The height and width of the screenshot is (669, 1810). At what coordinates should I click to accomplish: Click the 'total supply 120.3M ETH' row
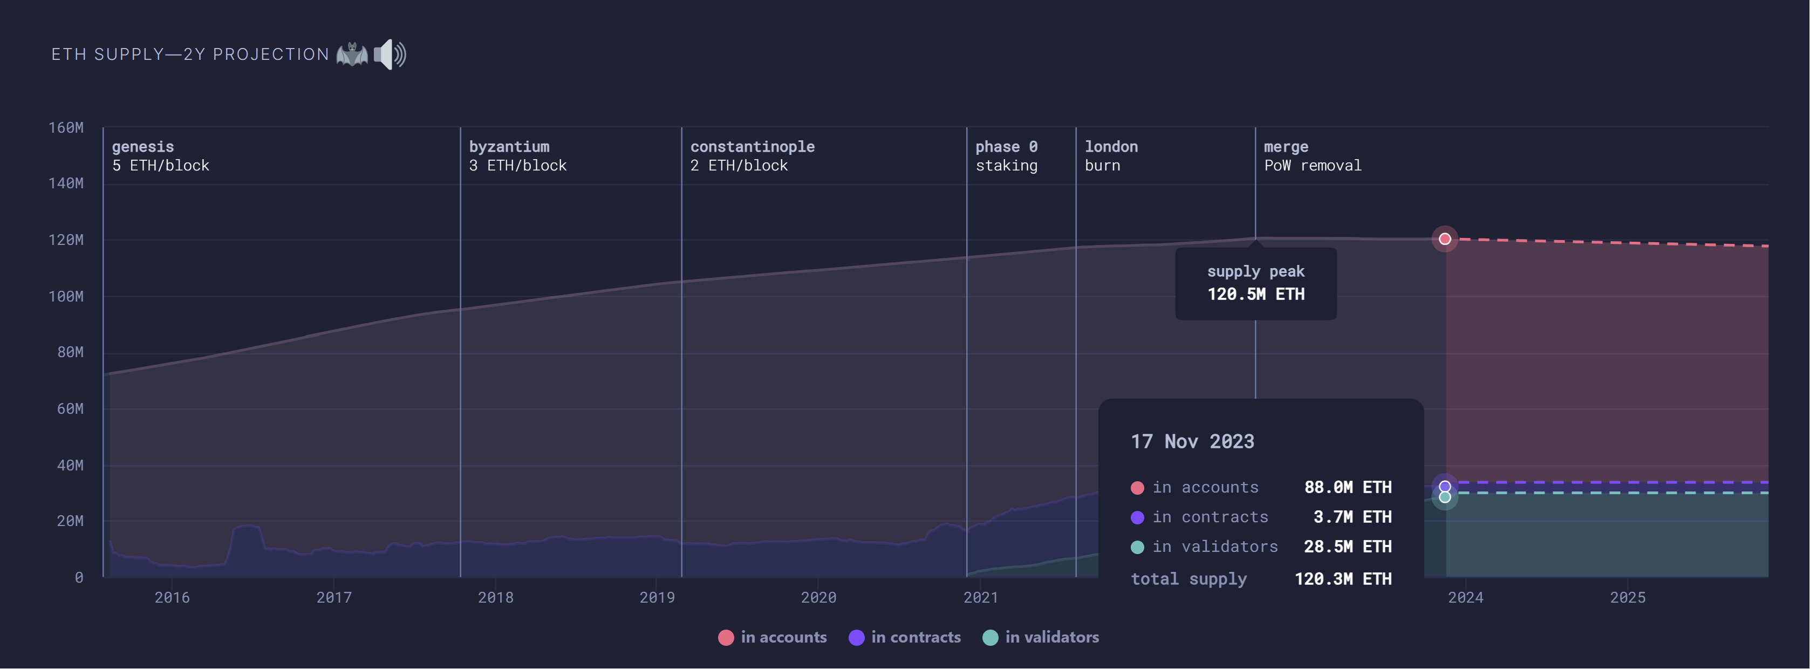point(1261,578)
